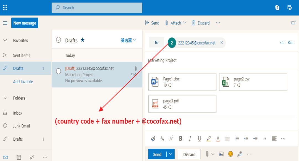This screenshot has height=161, width=299.
Task: Open the Junk Email folder
Action: point(21,126)
